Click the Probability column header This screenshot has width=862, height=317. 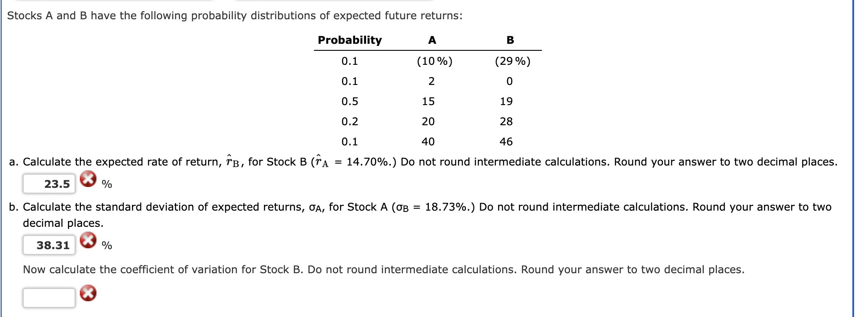click(x=349, y=40)
